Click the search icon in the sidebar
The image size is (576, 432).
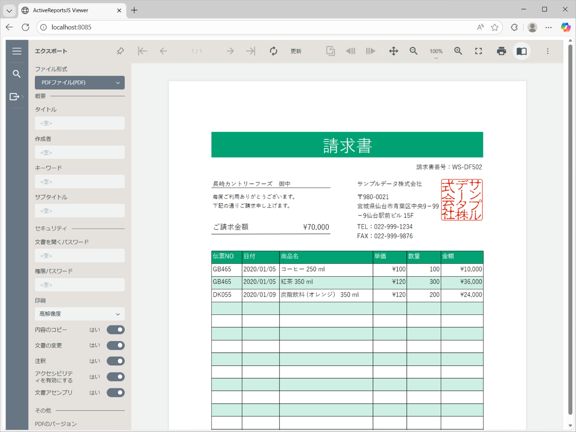coord(17,74)
